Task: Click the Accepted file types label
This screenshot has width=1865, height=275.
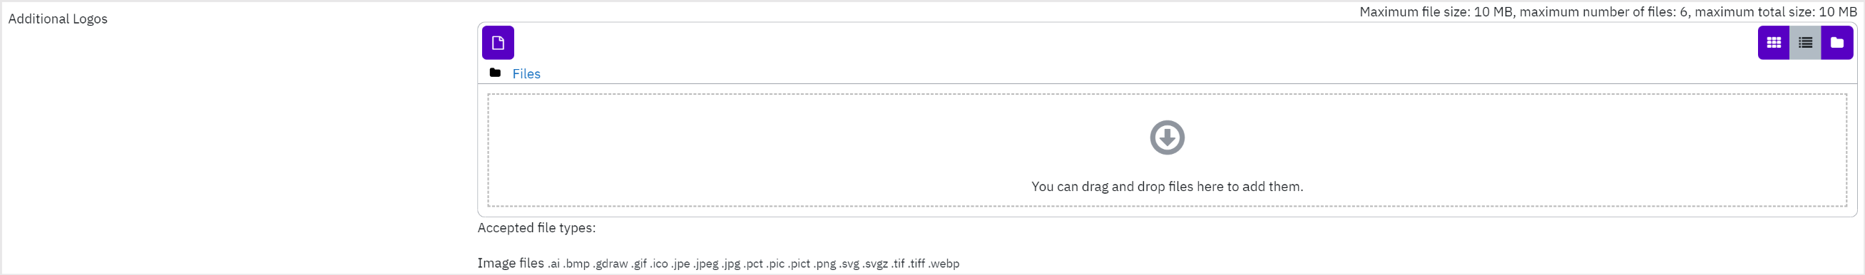Action: [x=536, y=228]
